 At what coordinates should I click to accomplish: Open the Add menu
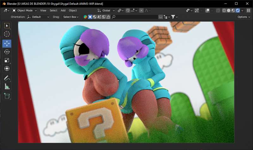[x=63, y=10]
